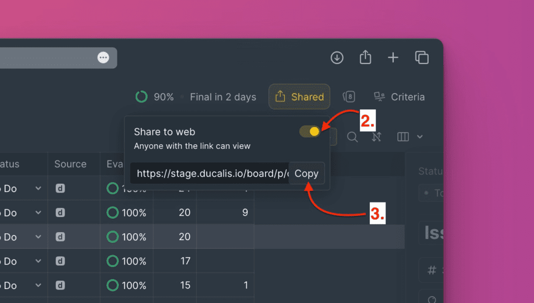Click the shared link URL field
534x303 pixels.
(x=210, y=174)
